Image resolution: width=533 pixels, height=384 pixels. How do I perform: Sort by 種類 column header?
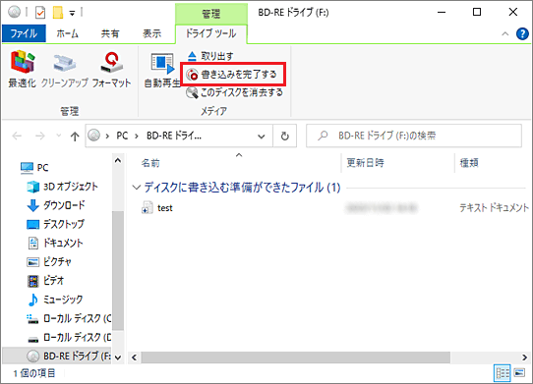click(469, 163)
